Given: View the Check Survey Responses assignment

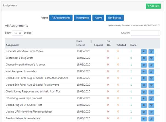Looking at the screenshot, I should click(x=144, y=92).
